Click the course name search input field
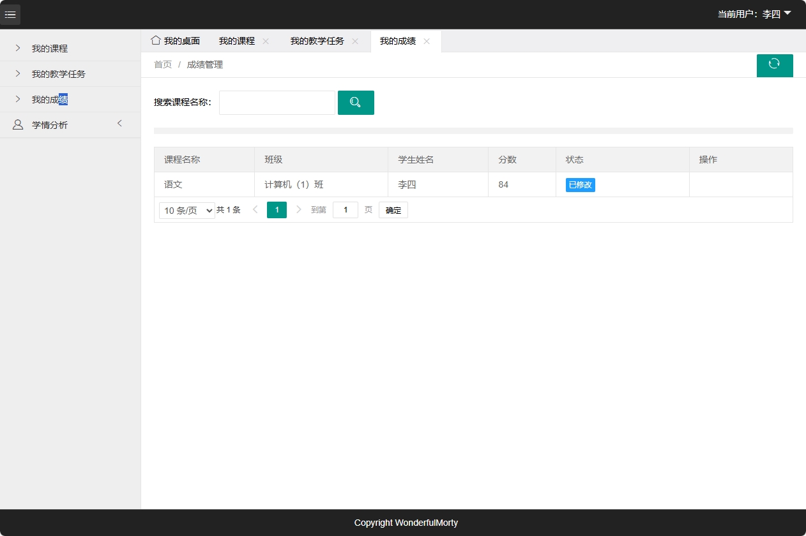The image size is (806, 536). click(x=277, y=102)
